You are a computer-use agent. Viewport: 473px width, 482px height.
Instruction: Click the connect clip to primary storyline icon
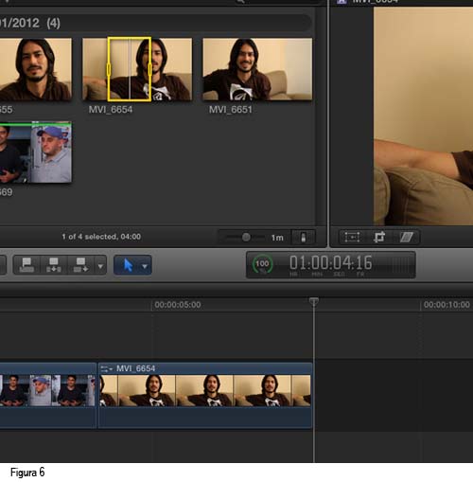(x=26, y=264)
